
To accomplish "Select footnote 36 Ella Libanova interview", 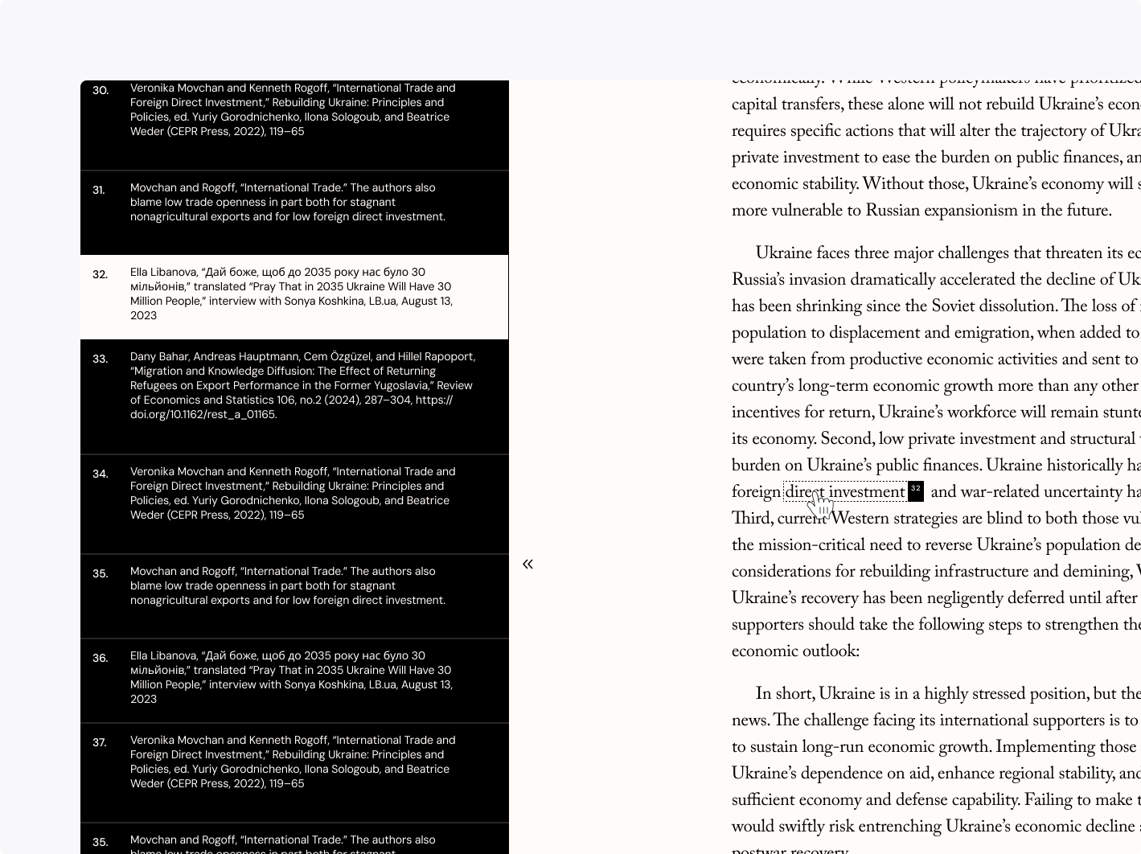I will click(294, 681).
